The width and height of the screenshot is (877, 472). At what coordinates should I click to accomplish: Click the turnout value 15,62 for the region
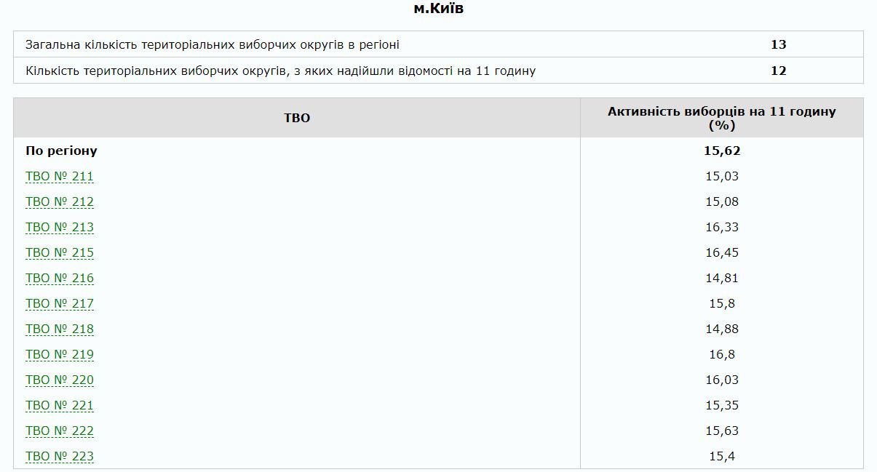pos(725,151)
